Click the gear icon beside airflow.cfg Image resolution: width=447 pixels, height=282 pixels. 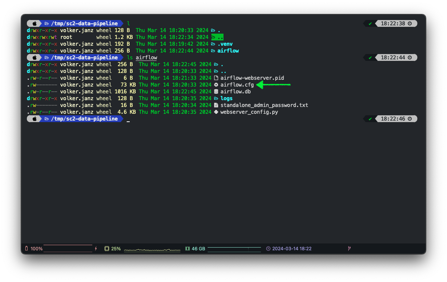pos(216,85)
